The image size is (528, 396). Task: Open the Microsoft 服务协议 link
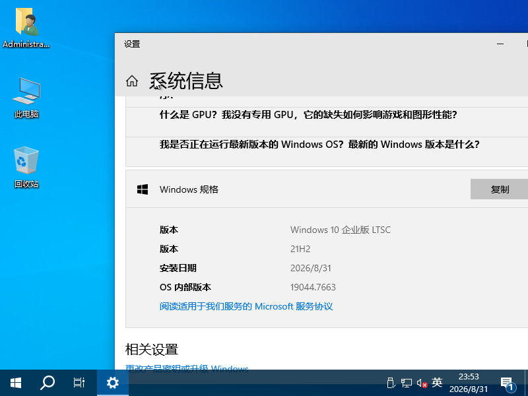(x=246, y=306)
